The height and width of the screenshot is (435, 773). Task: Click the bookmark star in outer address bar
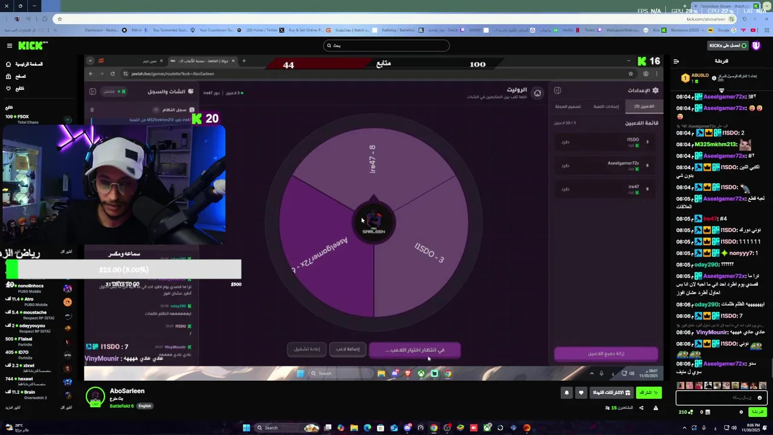coord(59,19)
